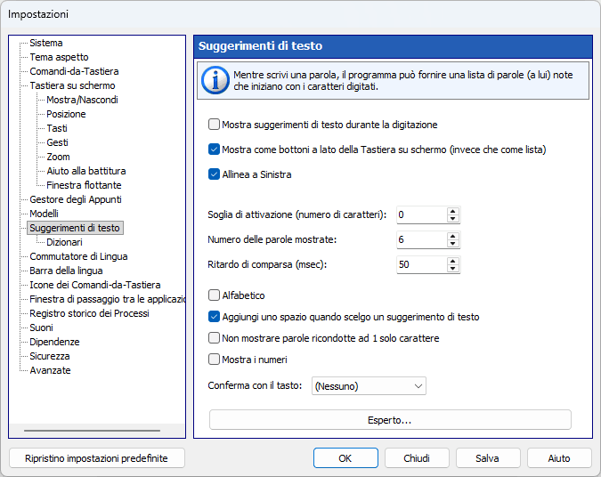Select Sicurezza in the settings tree
The image size is (601, 477).
50,356
